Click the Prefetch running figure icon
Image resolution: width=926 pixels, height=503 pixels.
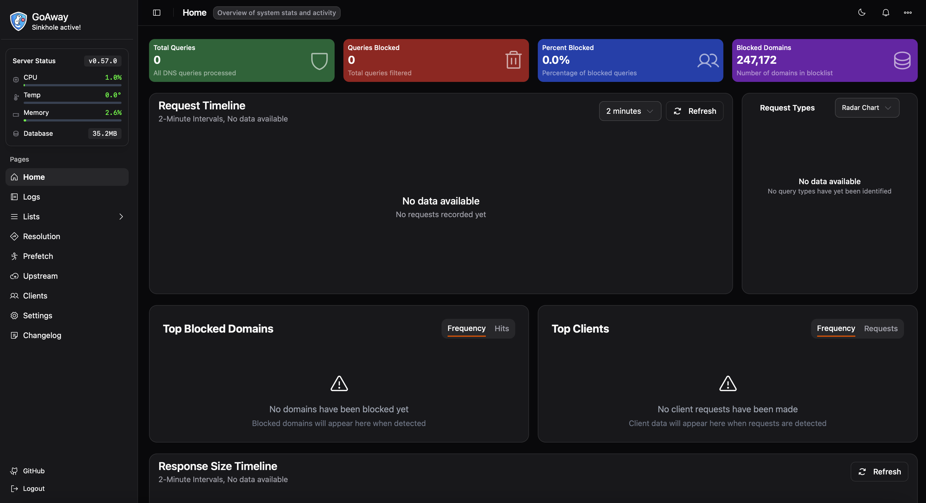tap(14, 256)
